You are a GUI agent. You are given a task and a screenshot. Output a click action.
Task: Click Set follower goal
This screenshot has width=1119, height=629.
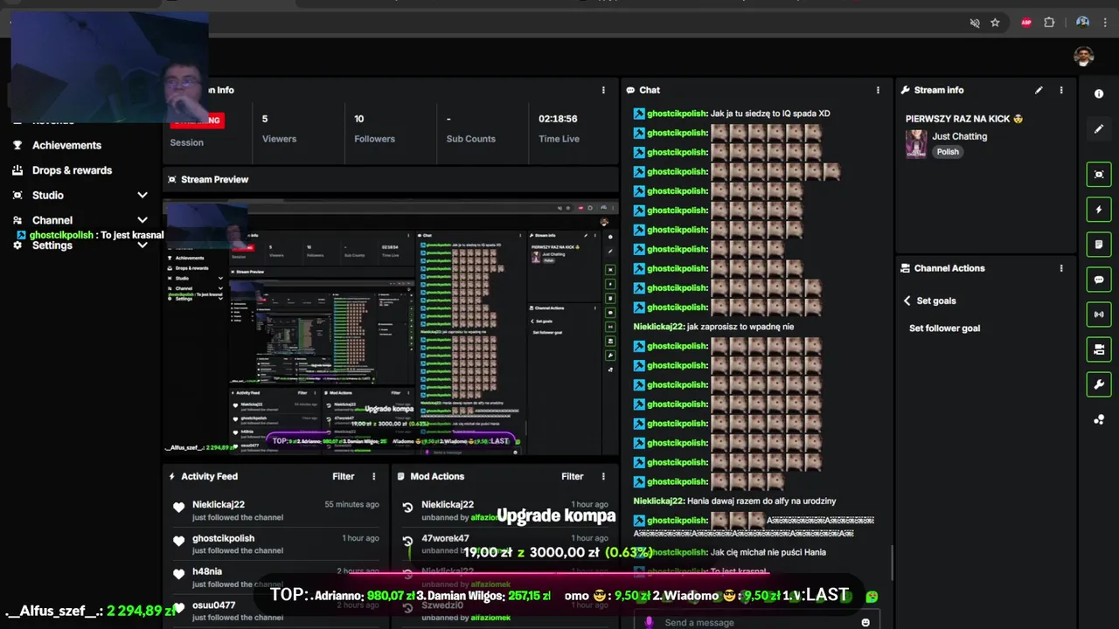pos(944,328)
